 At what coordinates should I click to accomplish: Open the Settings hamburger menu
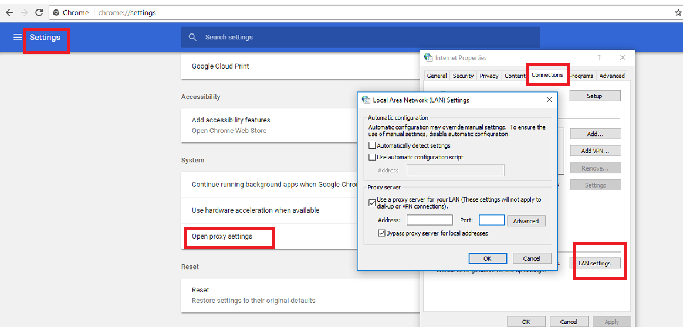click(x=18, y=38)
